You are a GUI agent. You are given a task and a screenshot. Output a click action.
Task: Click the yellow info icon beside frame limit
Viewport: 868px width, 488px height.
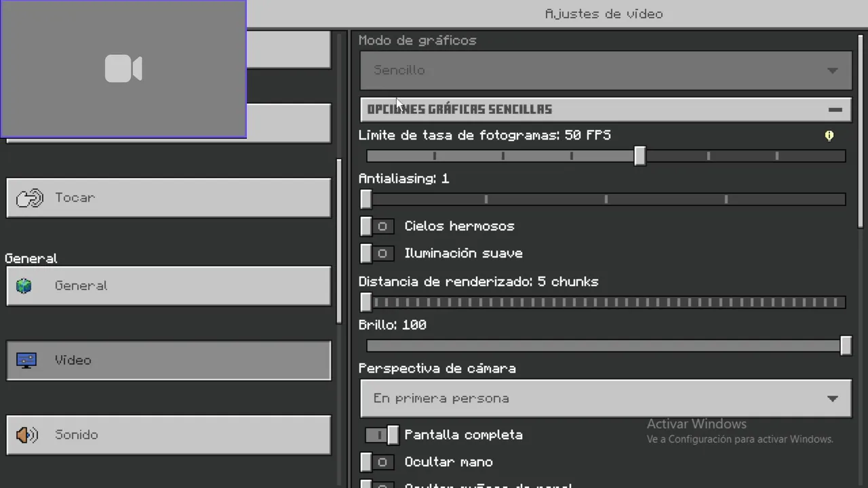[829, 136]
